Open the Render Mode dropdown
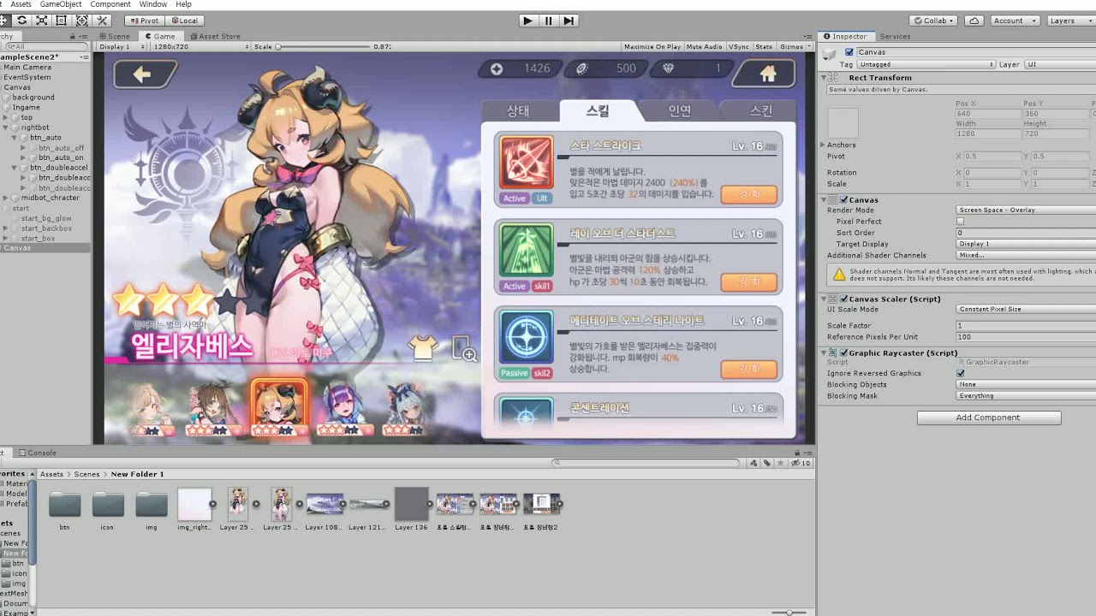 (1026, 210)
